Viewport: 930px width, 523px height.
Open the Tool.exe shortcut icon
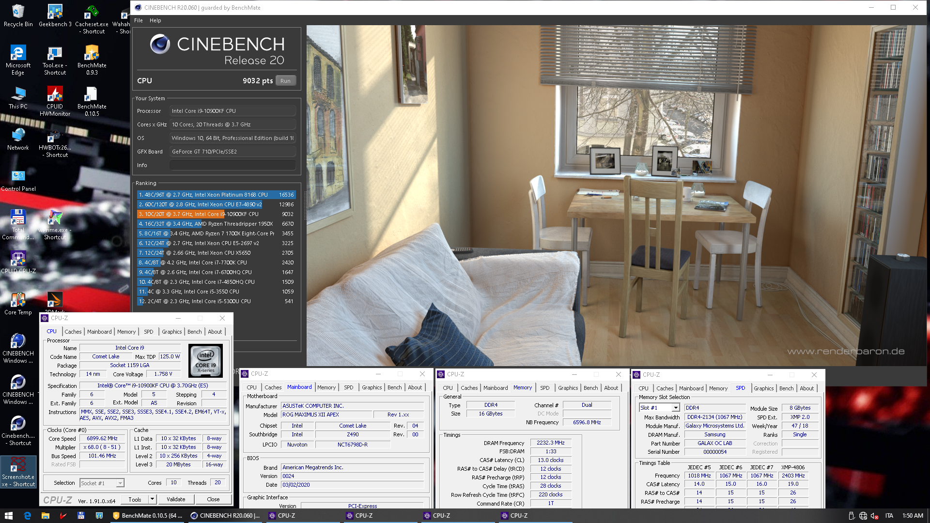pos(55,60)
